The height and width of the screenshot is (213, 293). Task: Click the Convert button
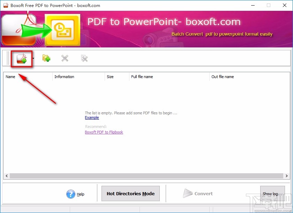point(198,193)
